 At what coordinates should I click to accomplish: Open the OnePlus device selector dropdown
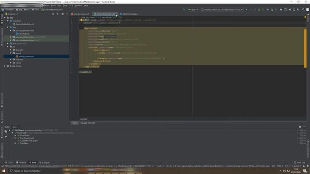[x=222, y=10]
